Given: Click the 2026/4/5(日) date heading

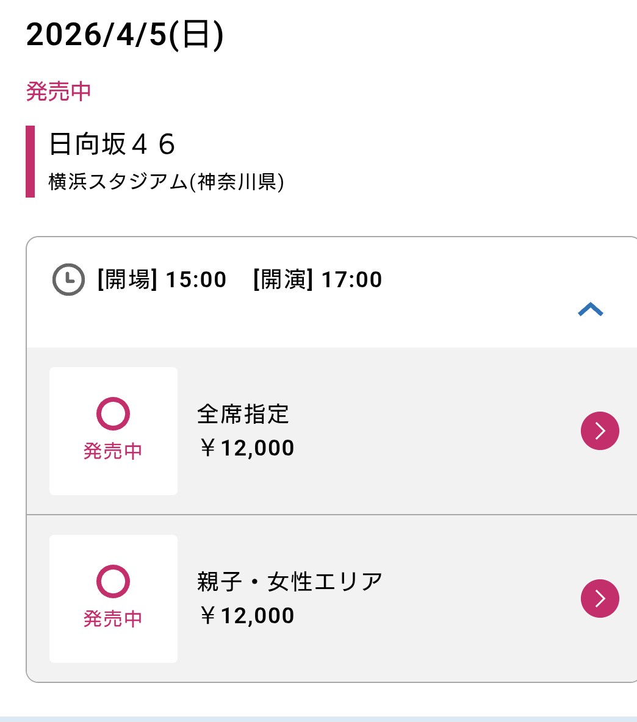Looking at the screenshot, I should point(125,35).
